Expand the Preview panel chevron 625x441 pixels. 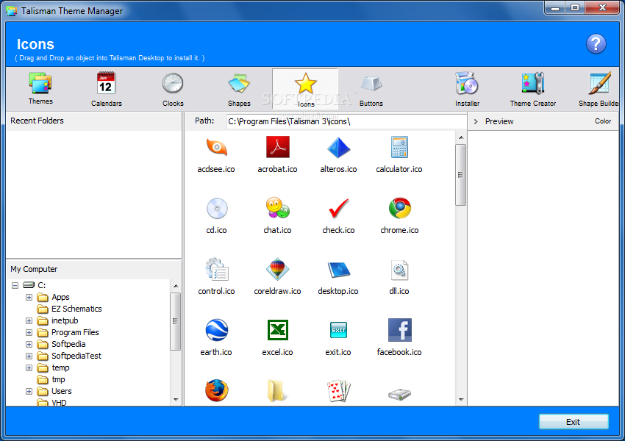click(476, 121)
